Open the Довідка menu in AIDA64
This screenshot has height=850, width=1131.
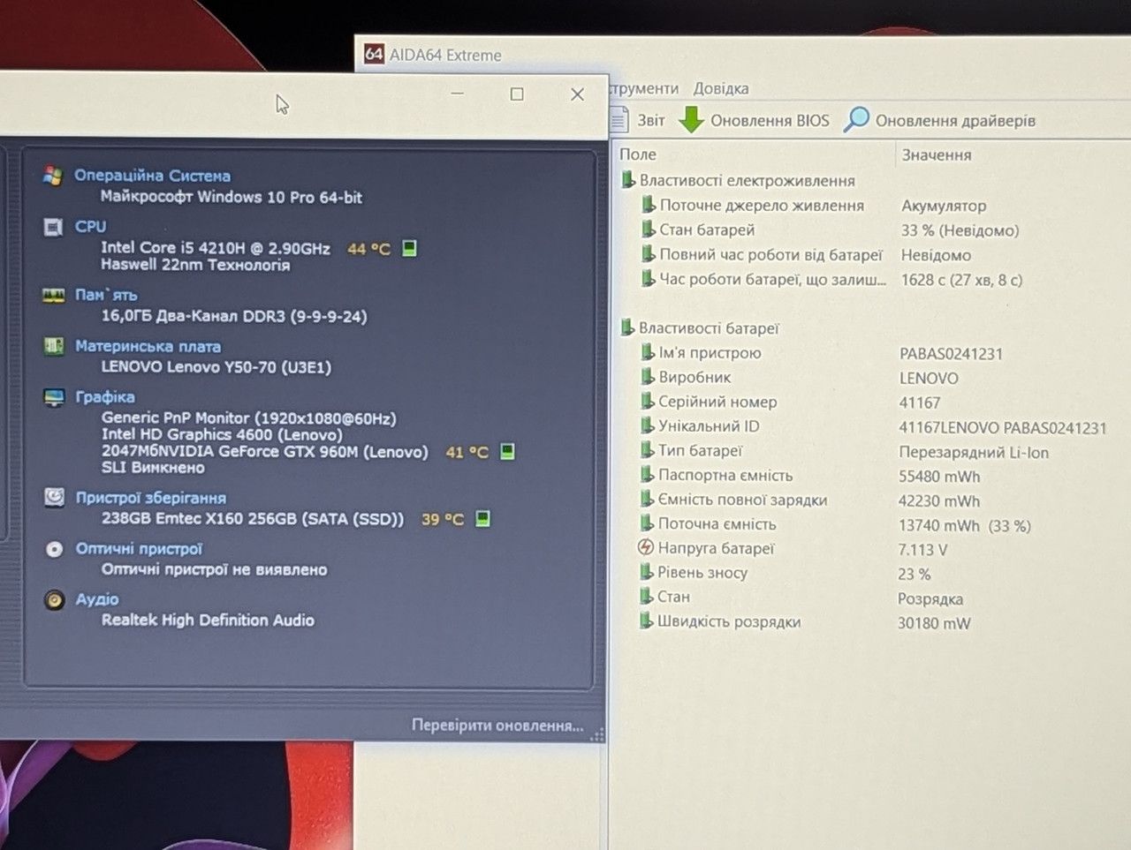pyautogui.click(x=721, y=88)
